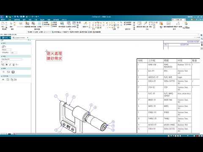
Task: Click the 項號 parts list header
Action: pos(140,61)
